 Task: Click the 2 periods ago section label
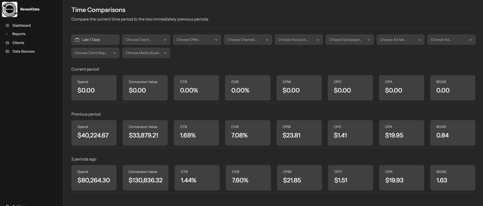point(84,159)
